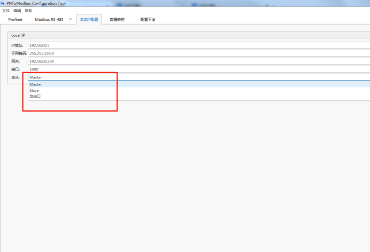Screen dimensions: 370x252
Task: Click the 网关 field showing 192.168.0.200
Action: click(199, 61)
